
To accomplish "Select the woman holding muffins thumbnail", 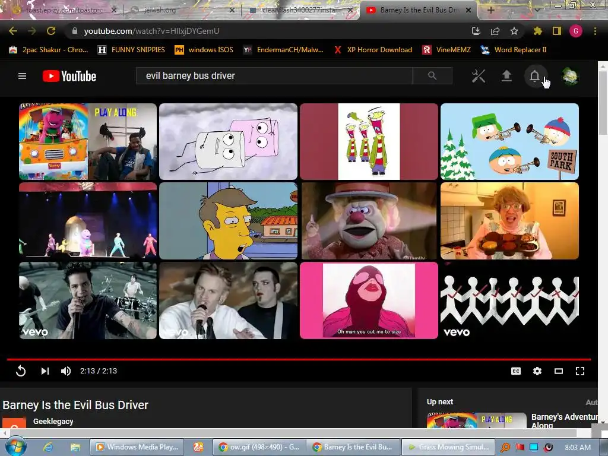I will coord(509,221).
